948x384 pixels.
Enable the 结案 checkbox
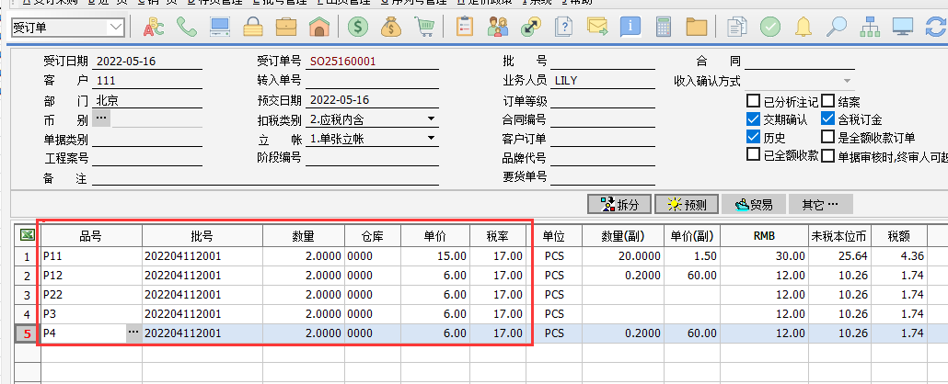827,101
